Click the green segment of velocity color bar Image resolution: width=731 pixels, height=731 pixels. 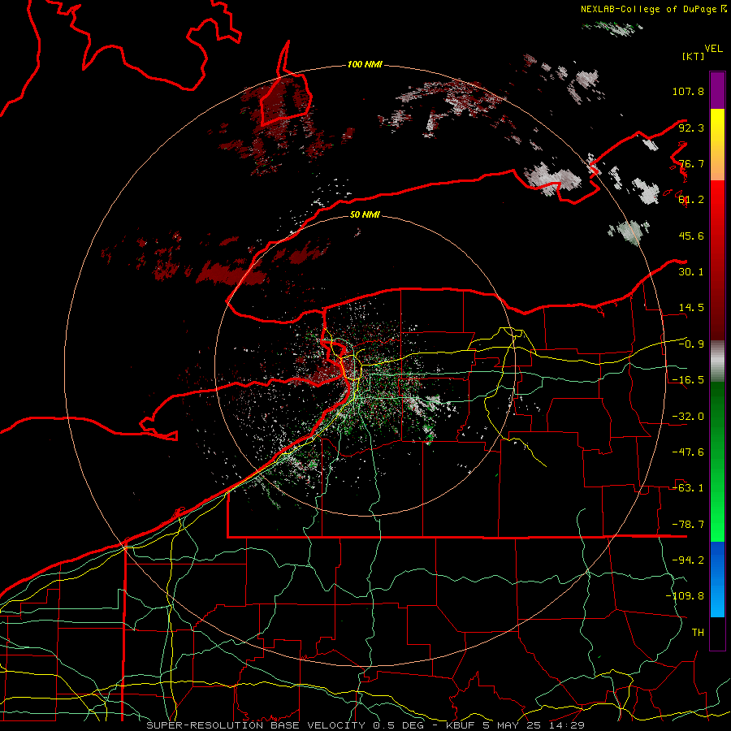tap(717, 461)
